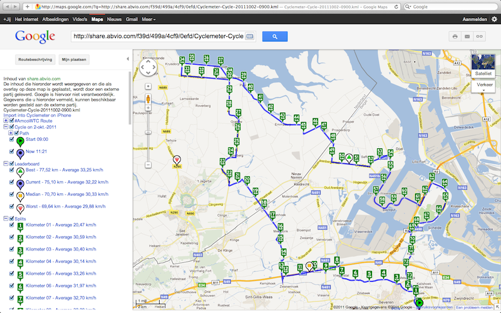Click the browser Google search field
Screen dimensions: 501x313
pos(450,7)
